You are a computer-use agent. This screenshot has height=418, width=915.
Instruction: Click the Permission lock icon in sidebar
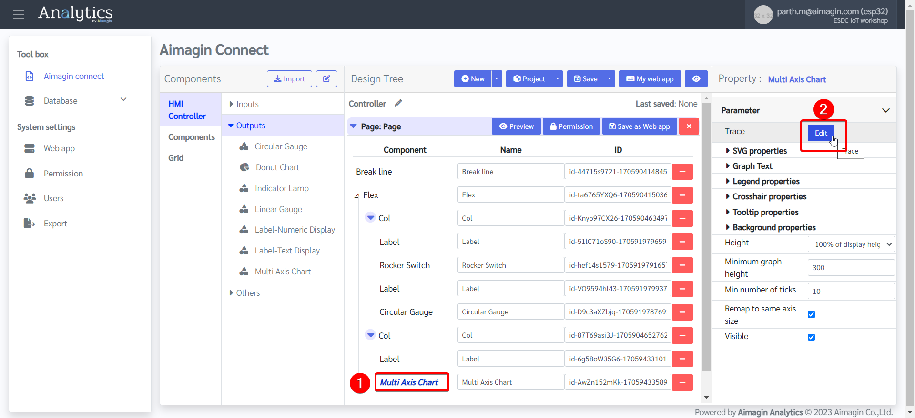point(30,173)
